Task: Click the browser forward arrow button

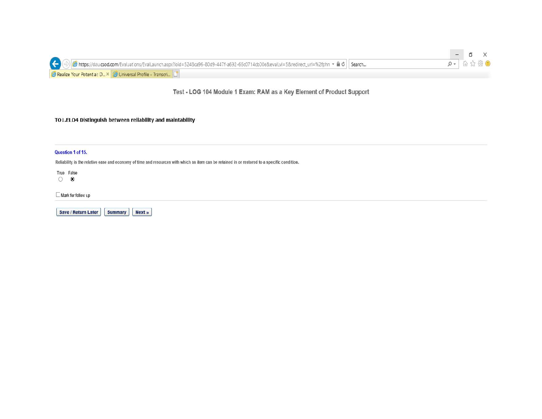Action: (x=66, y=64)
